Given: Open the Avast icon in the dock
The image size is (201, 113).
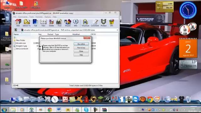Looking at the screenshot, I should (x=79, y=99).
